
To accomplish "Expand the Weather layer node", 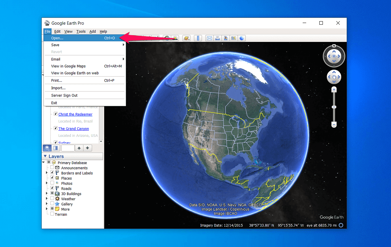I will 47,199.
